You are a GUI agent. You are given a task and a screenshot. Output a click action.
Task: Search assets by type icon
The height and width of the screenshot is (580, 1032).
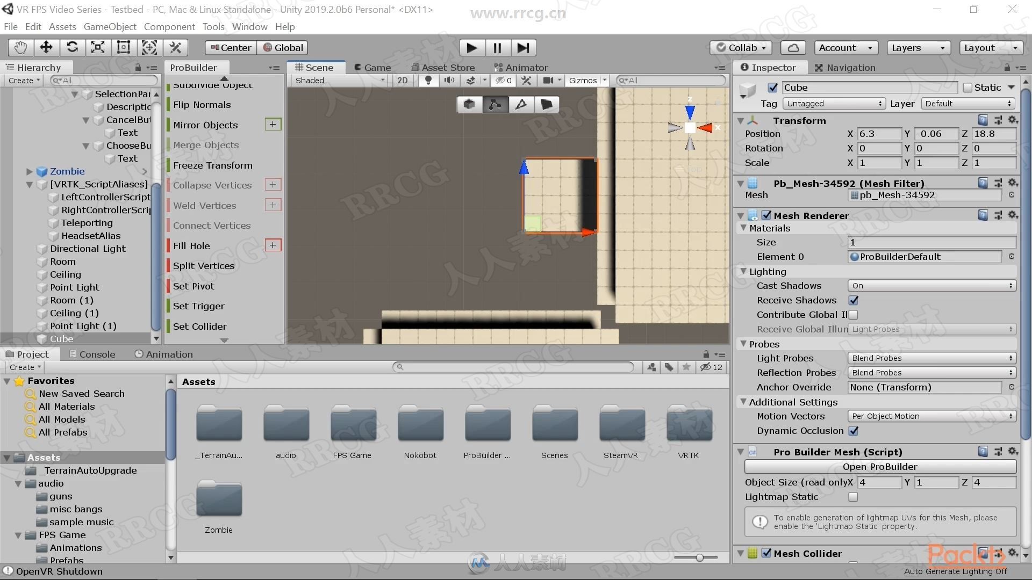(651, 367)
